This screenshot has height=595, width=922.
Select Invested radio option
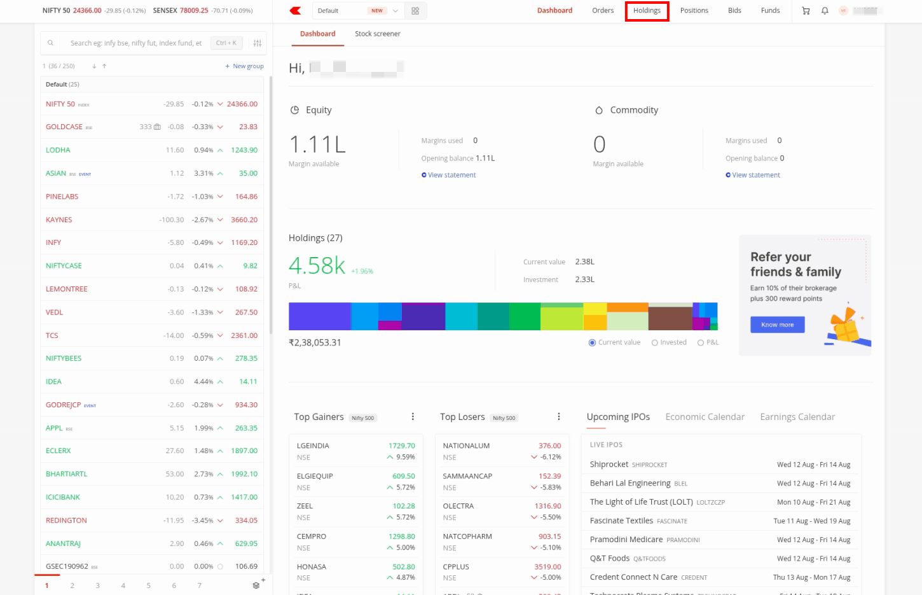coord(655,342)
